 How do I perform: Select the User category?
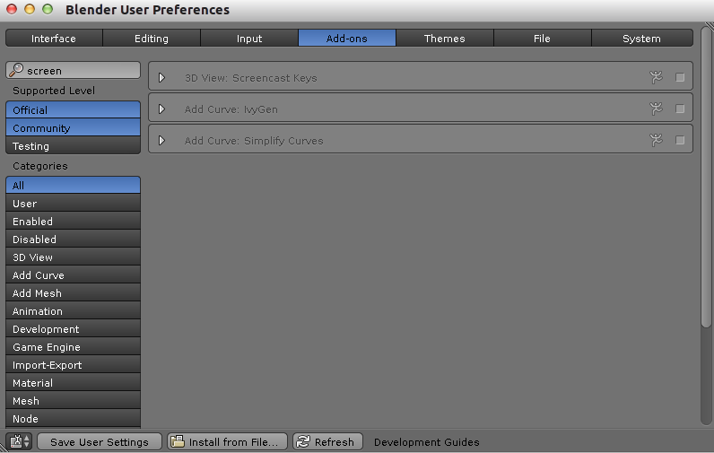(73, 203)
